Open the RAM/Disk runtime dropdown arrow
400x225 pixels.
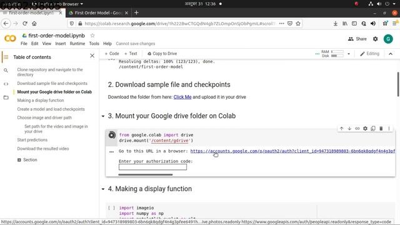349,54
